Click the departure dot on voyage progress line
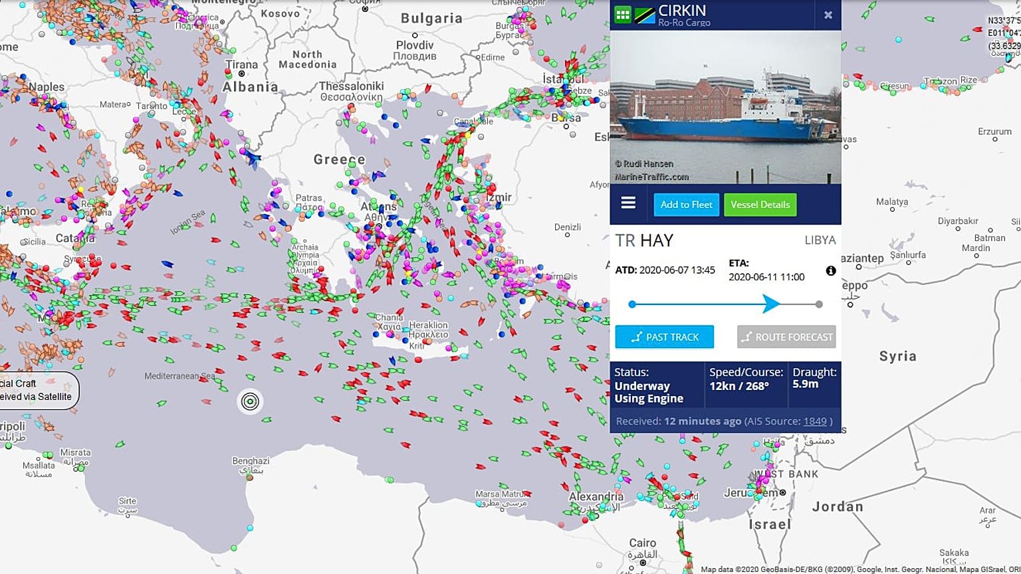The width and height of the screenshot is (1021, 574). tap(632, 304)
